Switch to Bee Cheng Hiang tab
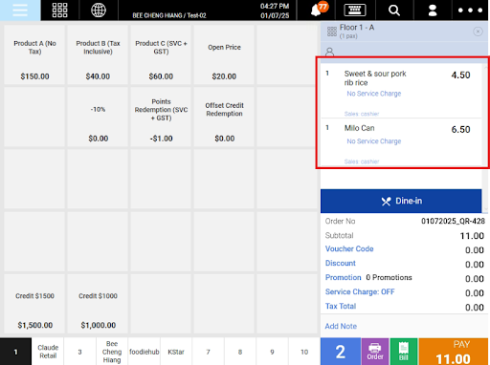Screen dimensions: 490x365 [112, 352]
